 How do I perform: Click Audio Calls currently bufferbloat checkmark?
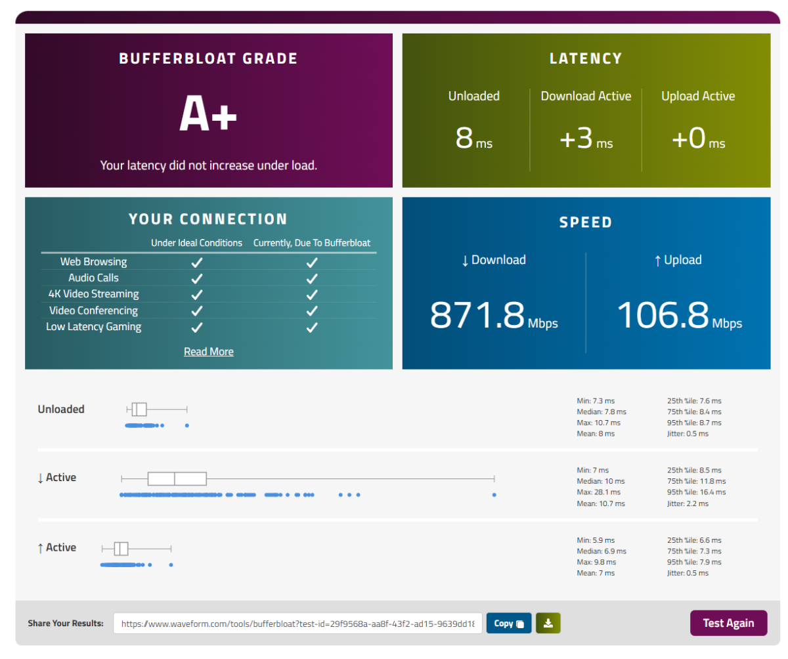312,278
